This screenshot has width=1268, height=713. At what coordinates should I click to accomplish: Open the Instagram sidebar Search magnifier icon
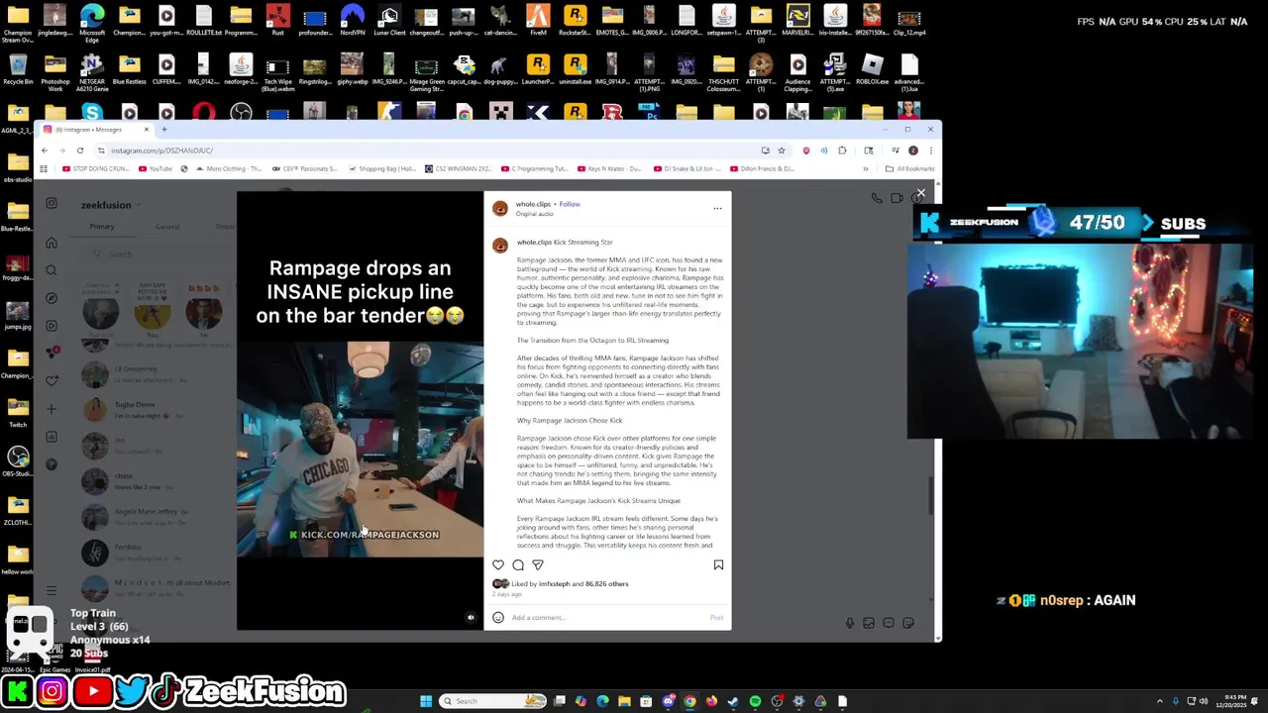click(x=52, y=270)
